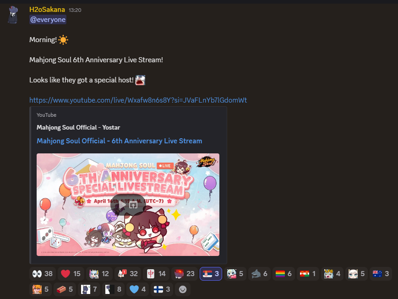Play the embedded YouTube video
This screenshot has height=299, width=398.
(x=123, y=205)
